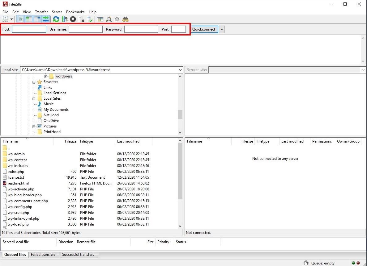The height and width of the screenshot is (266, 367).
Task: Switch to the Successful transfers tab
Action: (x=78, y=255)
